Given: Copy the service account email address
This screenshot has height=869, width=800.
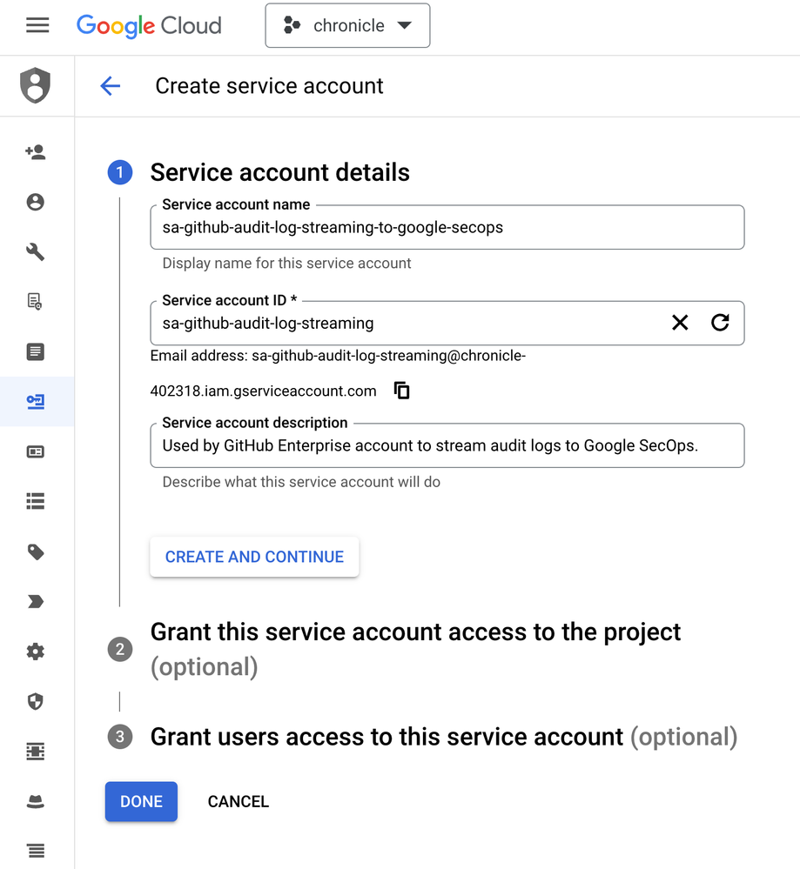Looking at the screenshot, I should point(401,391).
